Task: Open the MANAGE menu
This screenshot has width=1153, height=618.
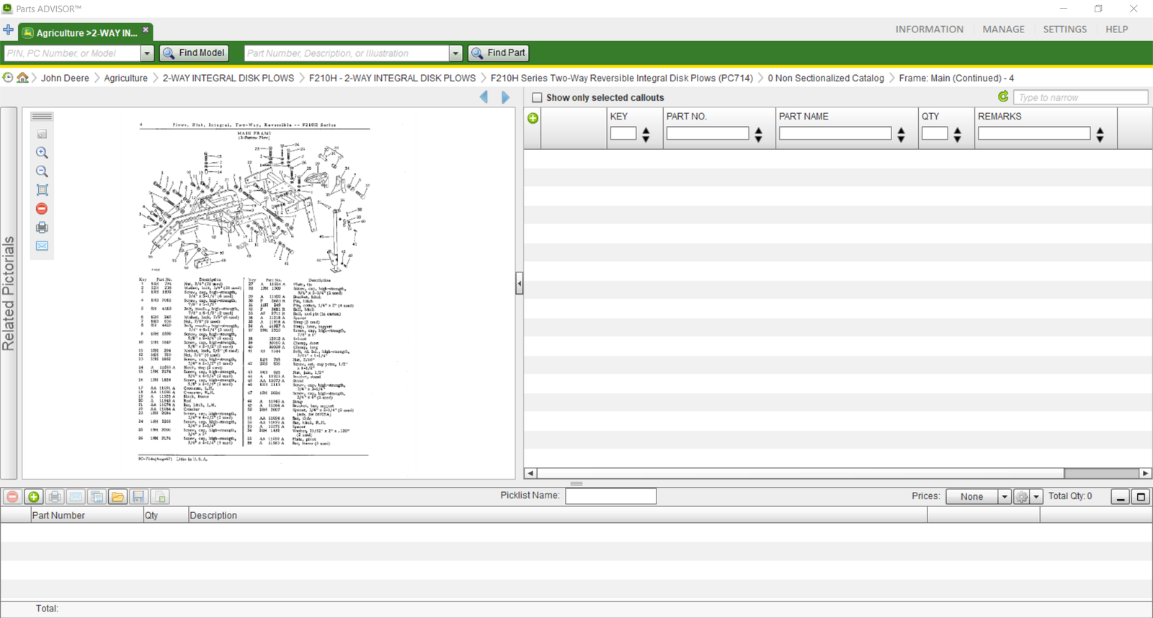Action: point(1003,30)
